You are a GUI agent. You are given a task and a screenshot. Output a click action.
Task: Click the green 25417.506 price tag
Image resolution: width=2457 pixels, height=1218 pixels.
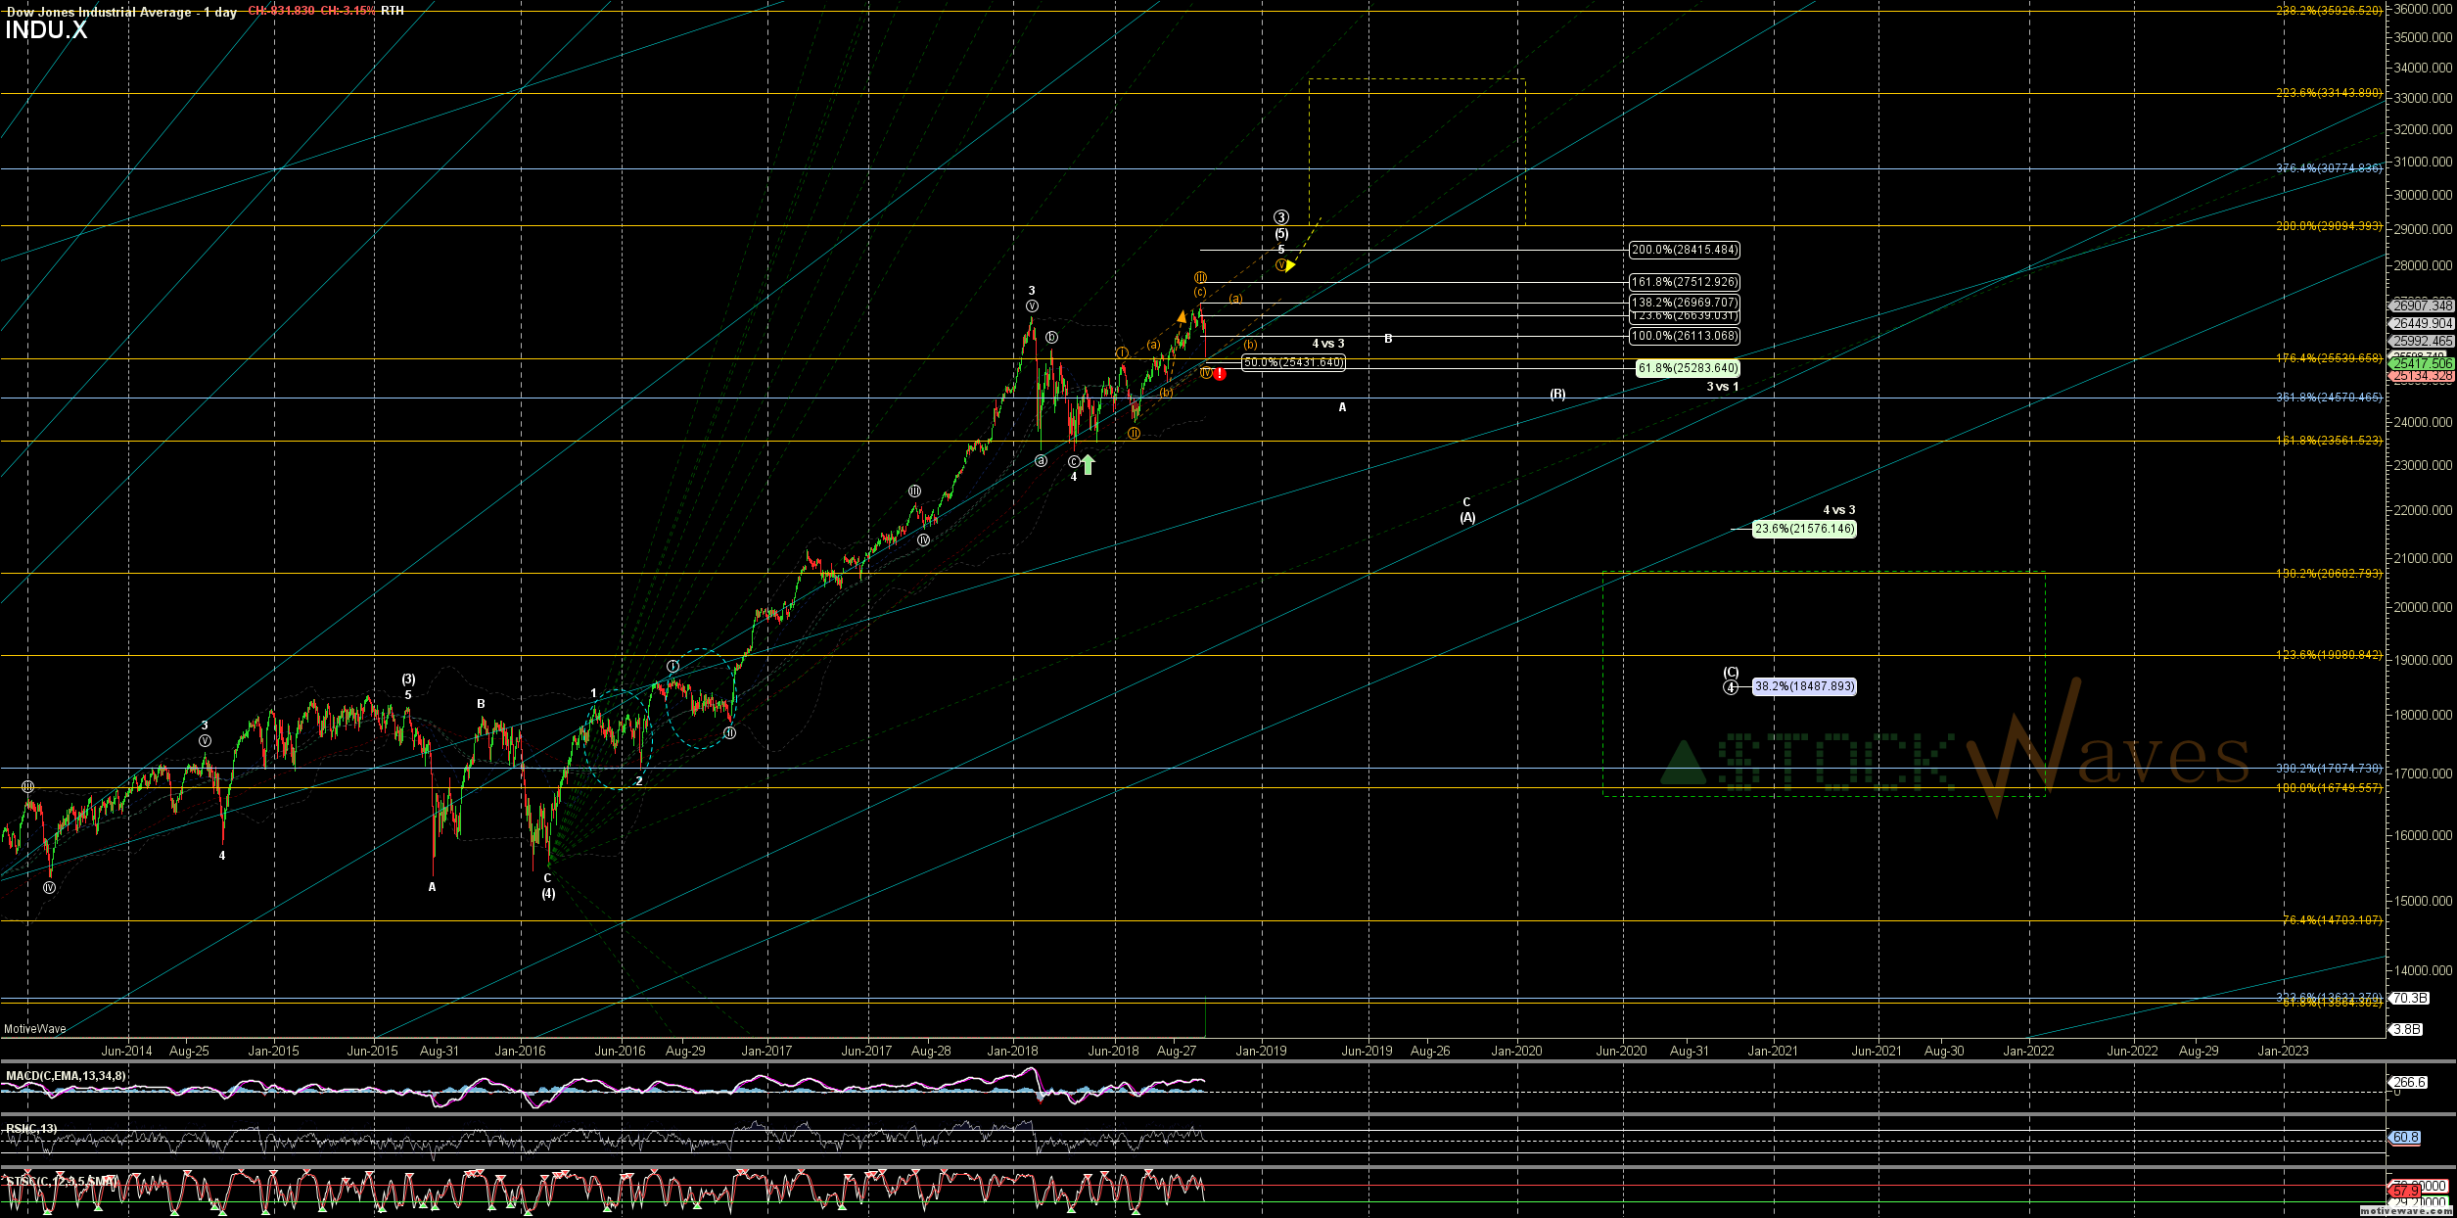(2423, 363)
